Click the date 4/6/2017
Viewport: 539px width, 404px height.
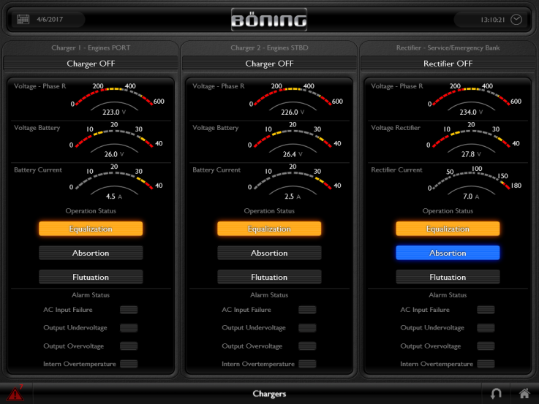tap(50, 19)
